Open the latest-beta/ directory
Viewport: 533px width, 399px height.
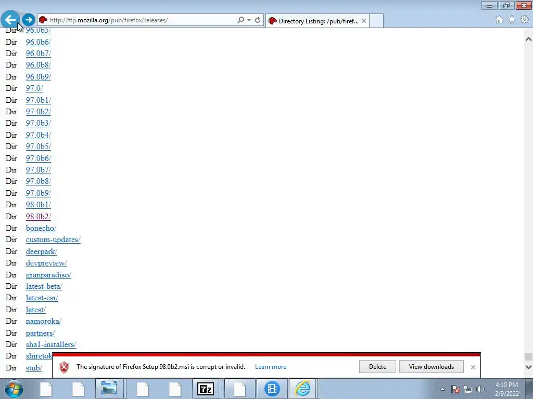click(44, 287)
